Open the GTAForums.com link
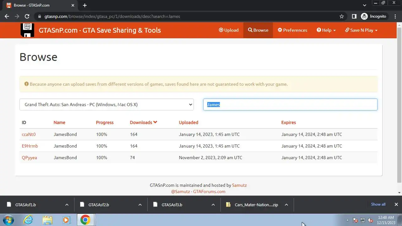 coord(209,191)
